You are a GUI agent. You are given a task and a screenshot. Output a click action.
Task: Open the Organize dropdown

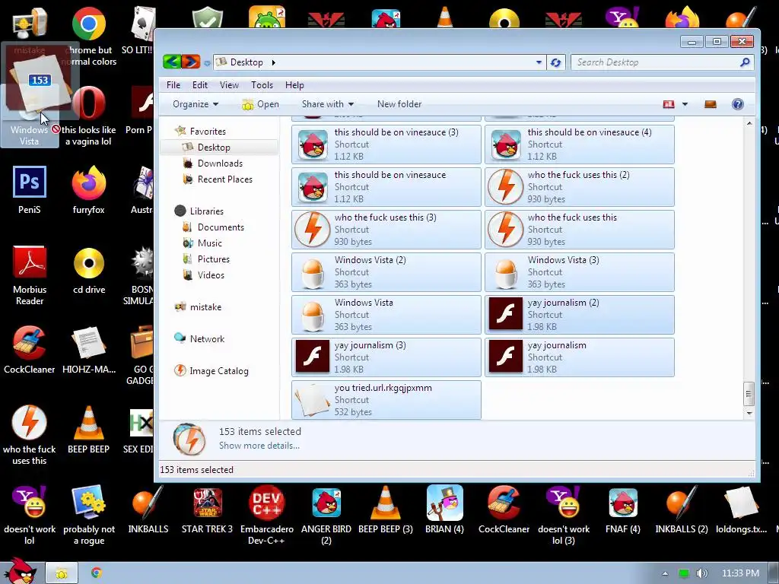(196, 103)
